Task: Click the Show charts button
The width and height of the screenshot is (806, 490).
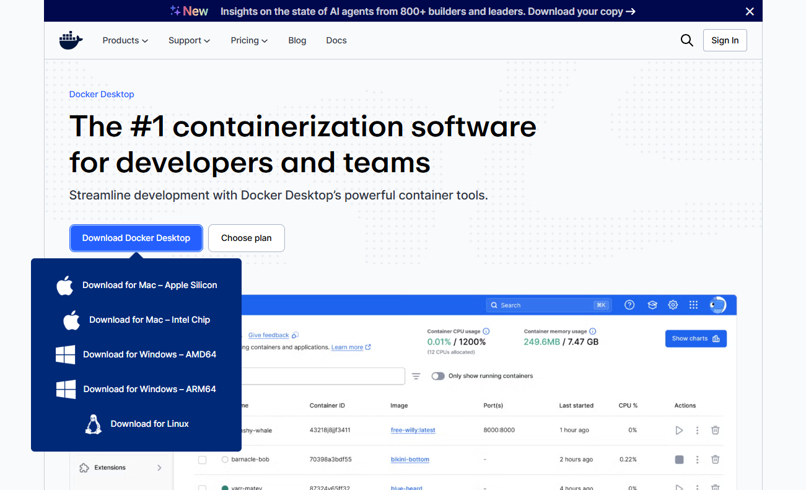Action: point(696,338)
